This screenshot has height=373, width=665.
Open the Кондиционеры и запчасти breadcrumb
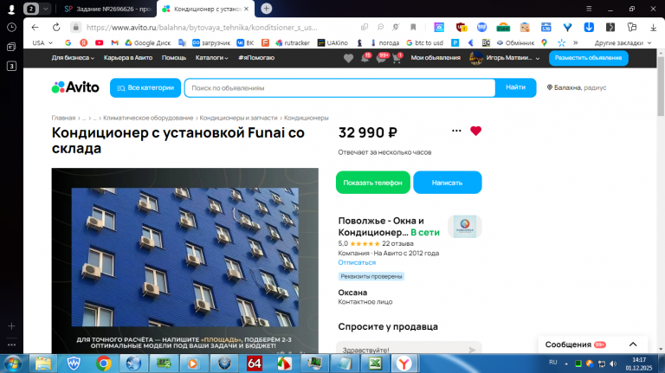(x=238, y=118)
